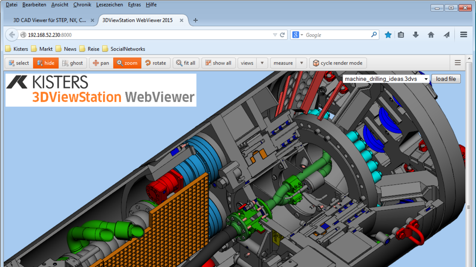Image resolution: width=476 pixels, height=267 pixels.
Task: Open the search engine selector dropdown
Action: (298, 35)
